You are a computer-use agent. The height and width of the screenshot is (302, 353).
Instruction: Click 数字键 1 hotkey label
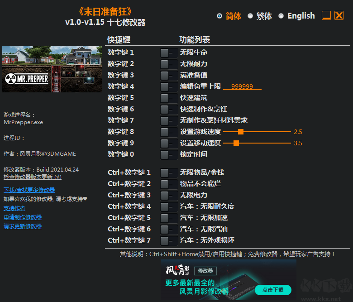point(121,53)
